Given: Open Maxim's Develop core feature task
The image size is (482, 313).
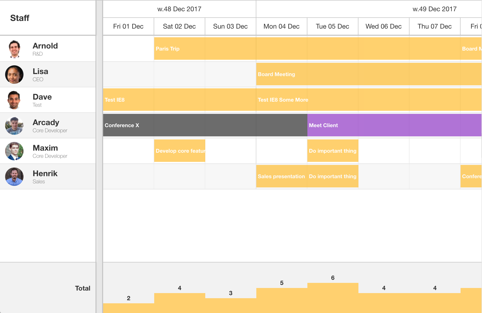Looking at the screenshot, I should [x=179, y=151].
